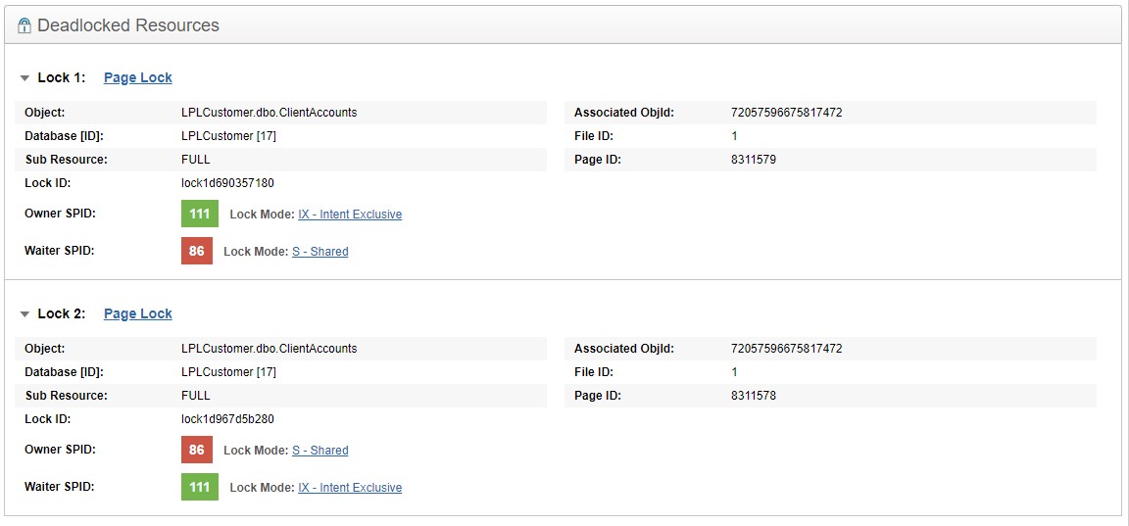The image size is (1129, 526).
Task: Open the Lock 1 Page Lock link
Action: pyautogui.click(x=137, y=78)
